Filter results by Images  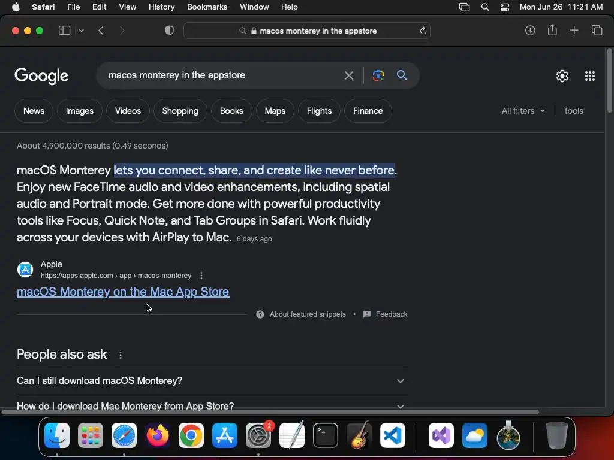point(80,111)
